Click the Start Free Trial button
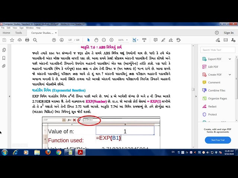 (x=218, y=140)
